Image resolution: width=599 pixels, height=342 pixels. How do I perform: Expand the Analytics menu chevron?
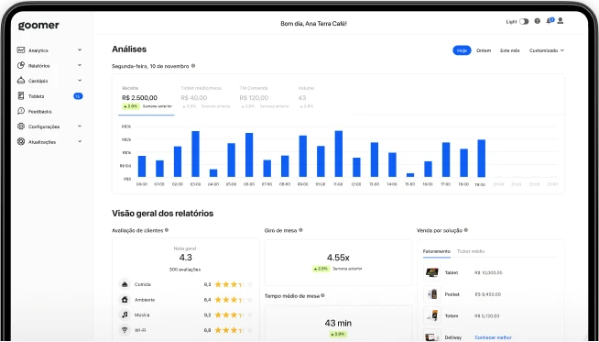coord(80,50)
